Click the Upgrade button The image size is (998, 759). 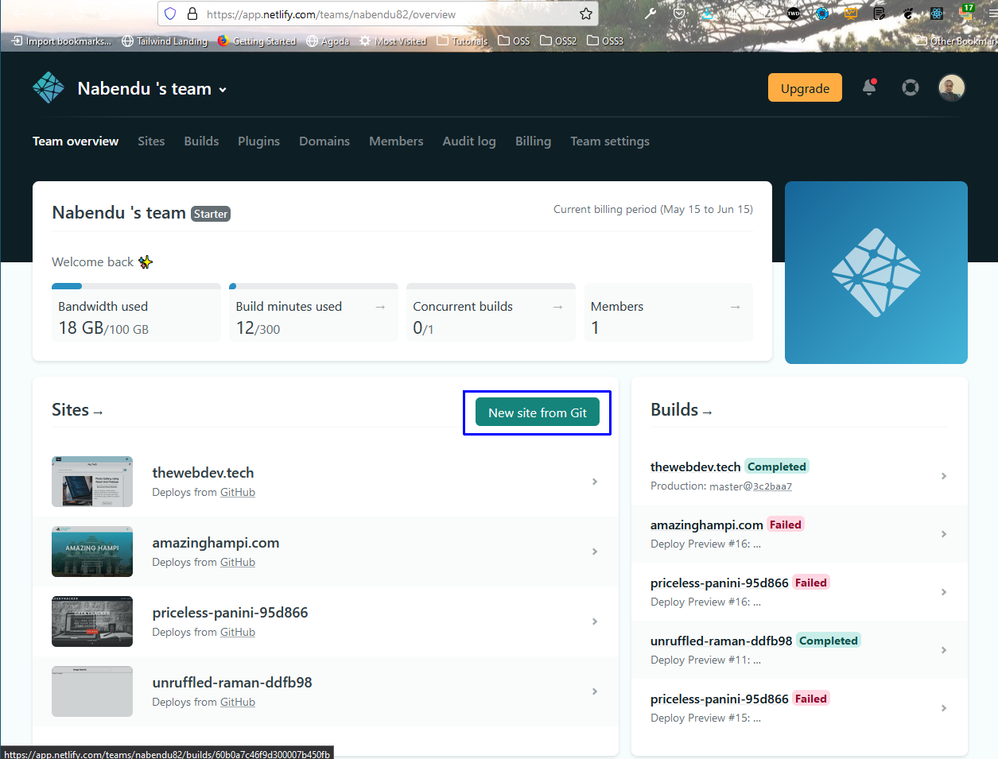[x=805, y=87]
